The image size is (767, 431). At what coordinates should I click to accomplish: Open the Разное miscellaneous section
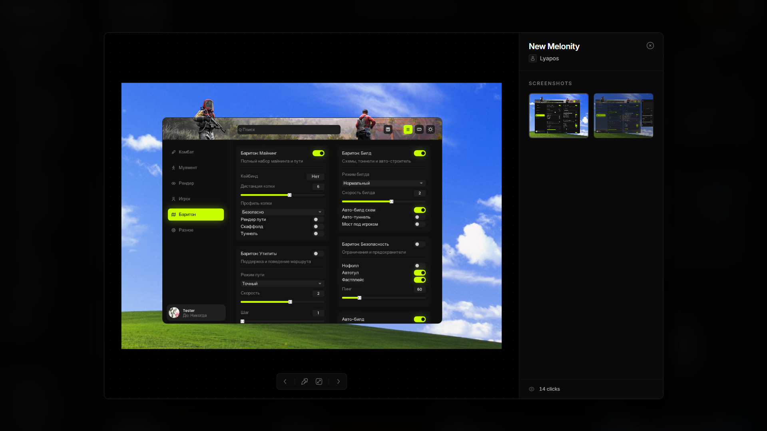click(186, 230)
